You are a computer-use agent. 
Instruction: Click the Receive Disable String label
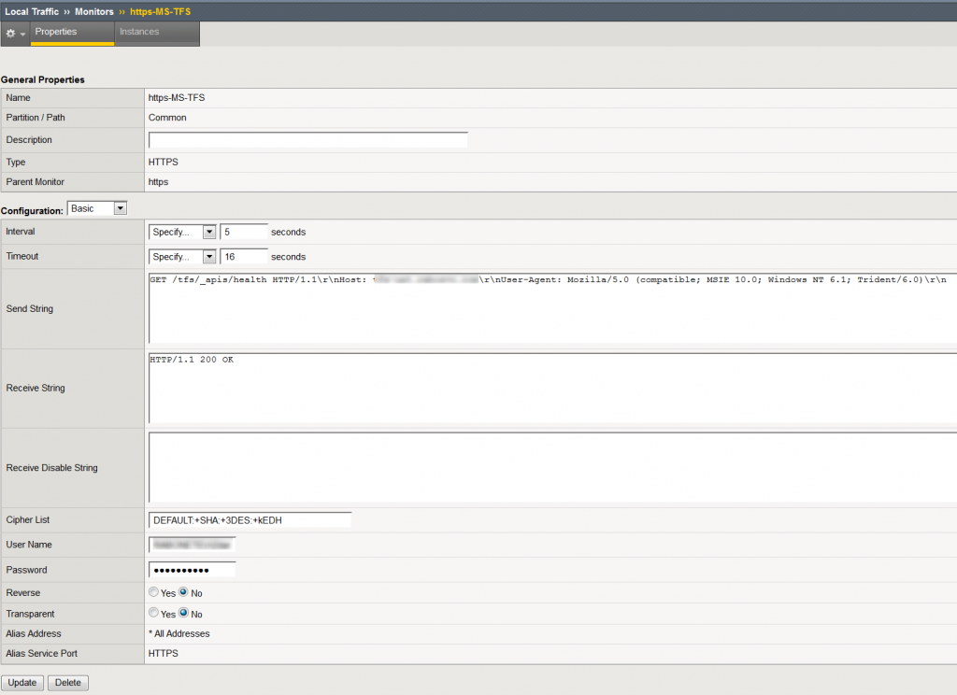[52, 468]
